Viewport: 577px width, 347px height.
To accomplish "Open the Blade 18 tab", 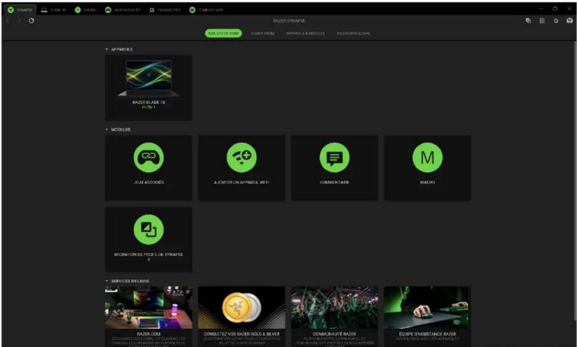I will coord(53,9).
